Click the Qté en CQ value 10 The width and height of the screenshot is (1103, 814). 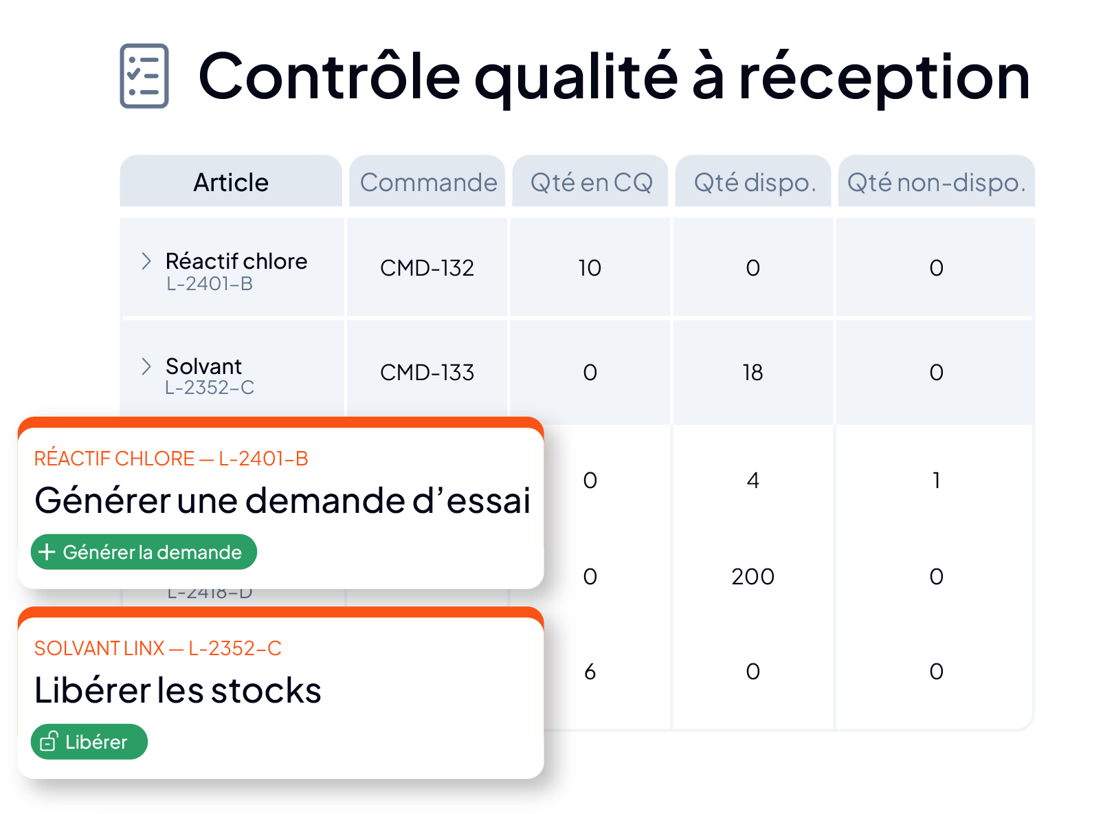pos(590,268)
